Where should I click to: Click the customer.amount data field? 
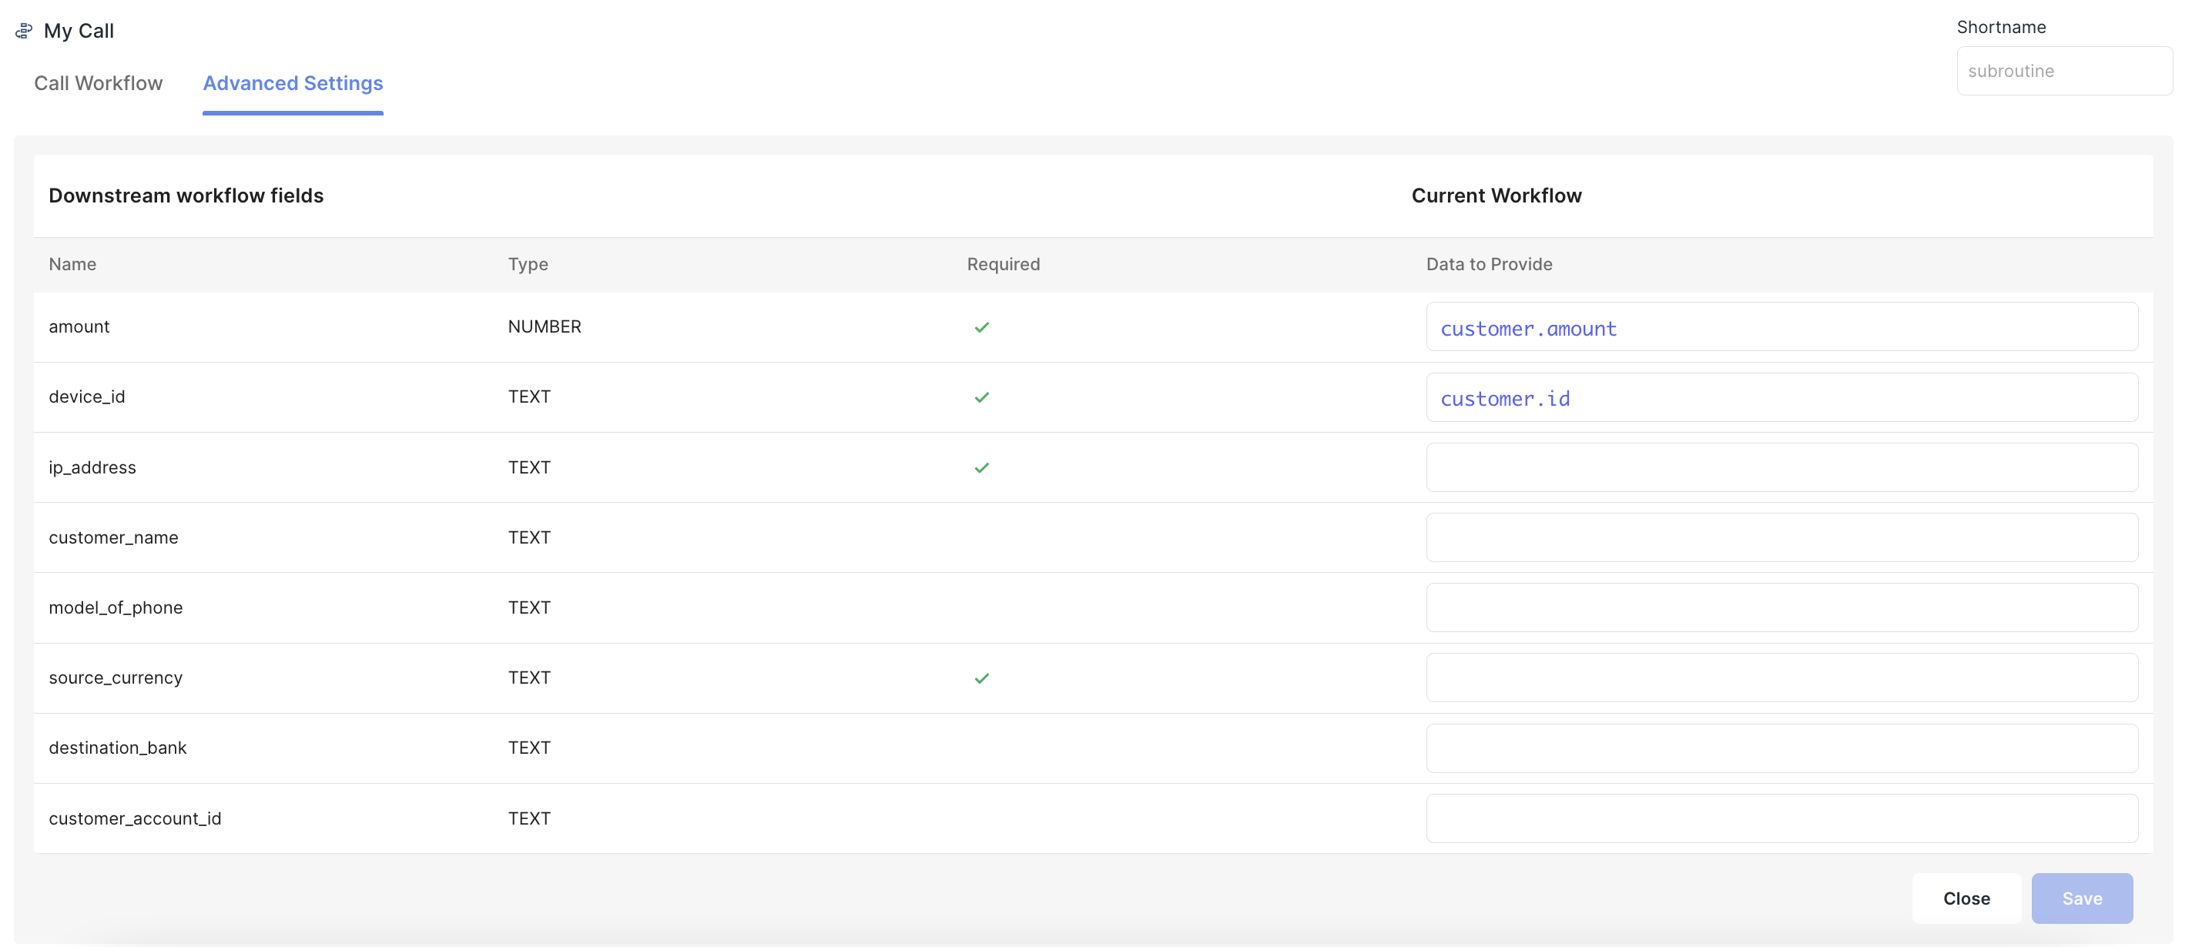[1781, 327]
